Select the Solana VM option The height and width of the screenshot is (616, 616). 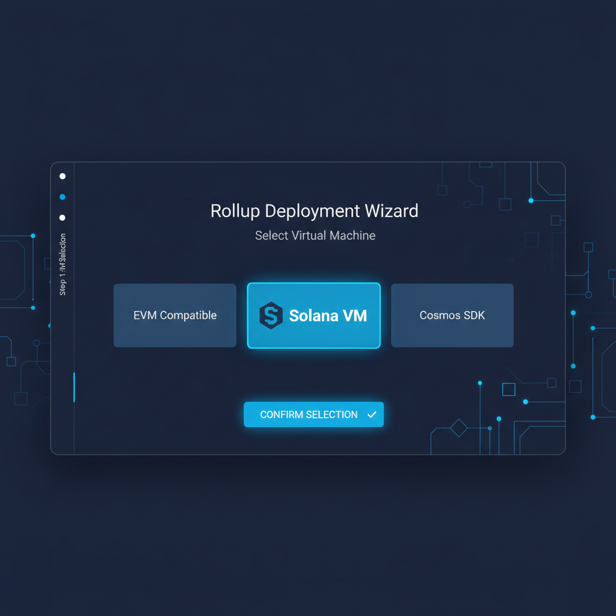(x=313, y=315)
